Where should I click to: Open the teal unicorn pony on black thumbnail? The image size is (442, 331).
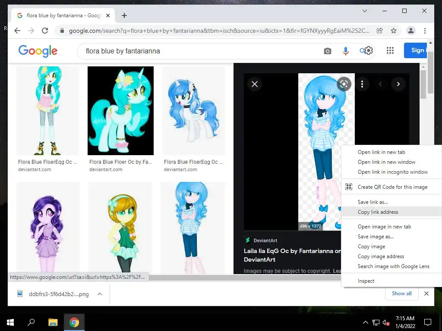[x=121, y=111]
